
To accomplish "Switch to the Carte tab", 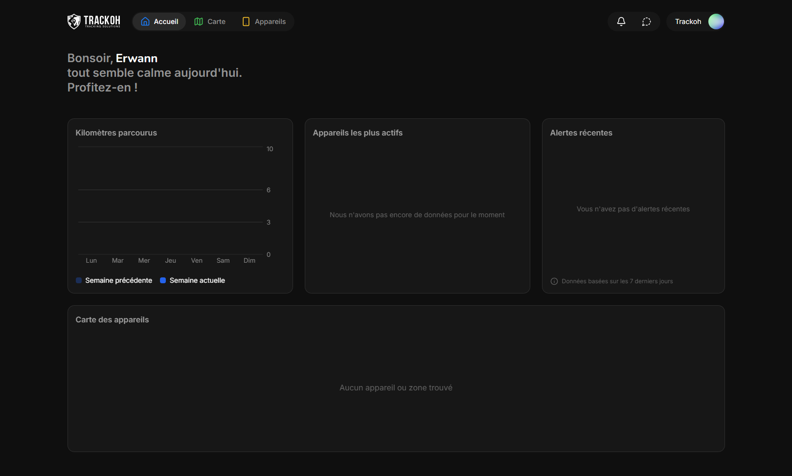I will (216, 22).
